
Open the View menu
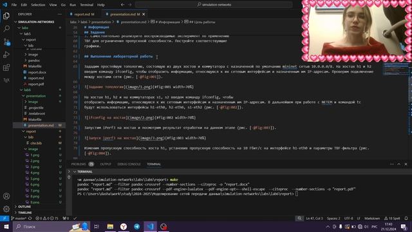(53, 5)
